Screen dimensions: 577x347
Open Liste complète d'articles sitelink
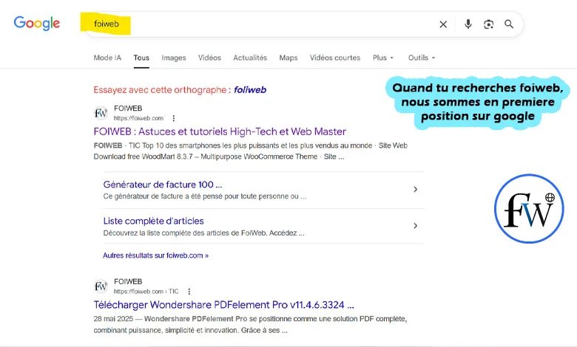coord(153,221)
